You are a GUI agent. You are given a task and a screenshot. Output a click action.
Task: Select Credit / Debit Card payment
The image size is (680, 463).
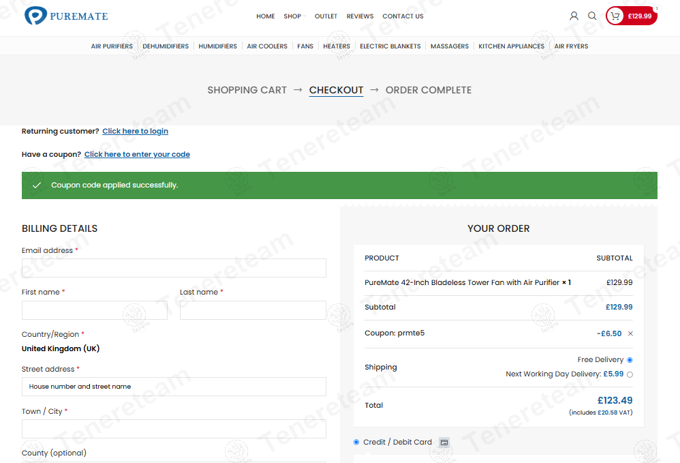point(356,442)
